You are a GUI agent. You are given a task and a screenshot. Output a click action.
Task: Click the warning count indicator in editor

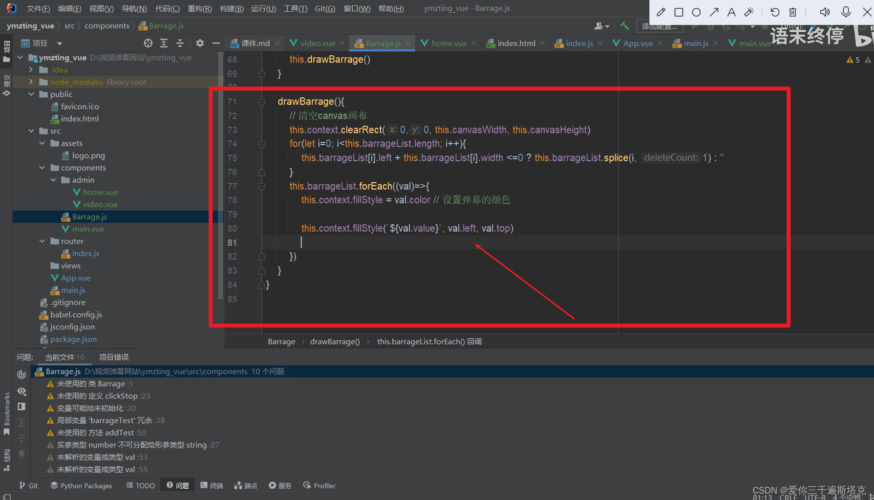tap(853, 60)
